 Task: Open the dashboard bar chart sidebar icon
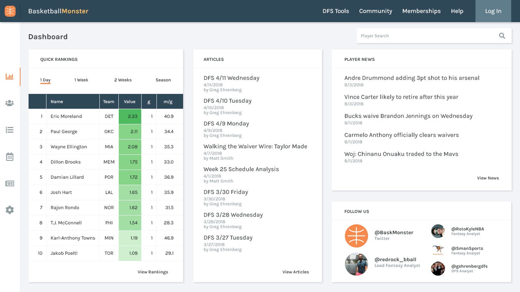tap(10, 77)
